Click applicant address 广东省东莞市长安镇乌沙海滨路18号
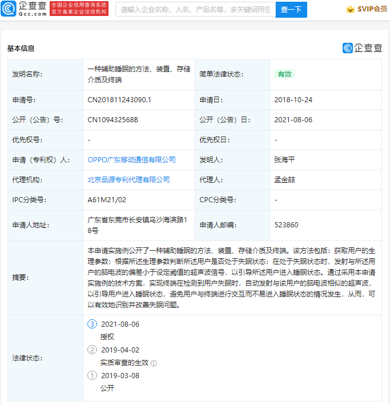This screenshot has height=405, width=390. tap(137, 225)
